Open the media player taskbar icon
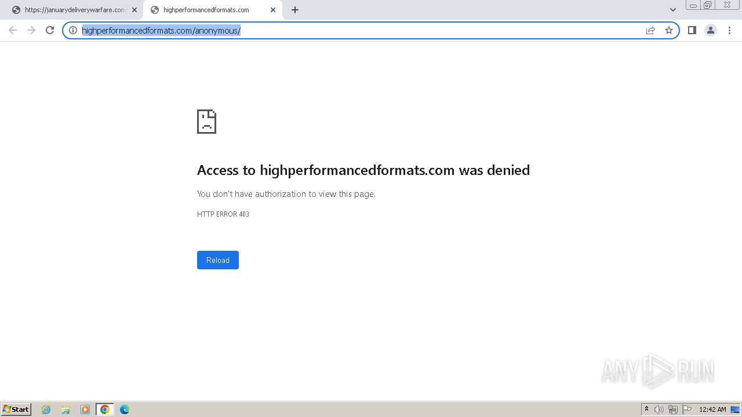The image size is (742, 417). click(85, 409)
